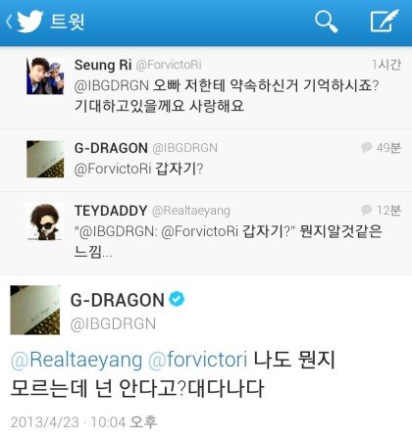Tap the Twitter bird logo
Image resolution: width=412 pixels, height=440 pixels.
coord(30,22)
